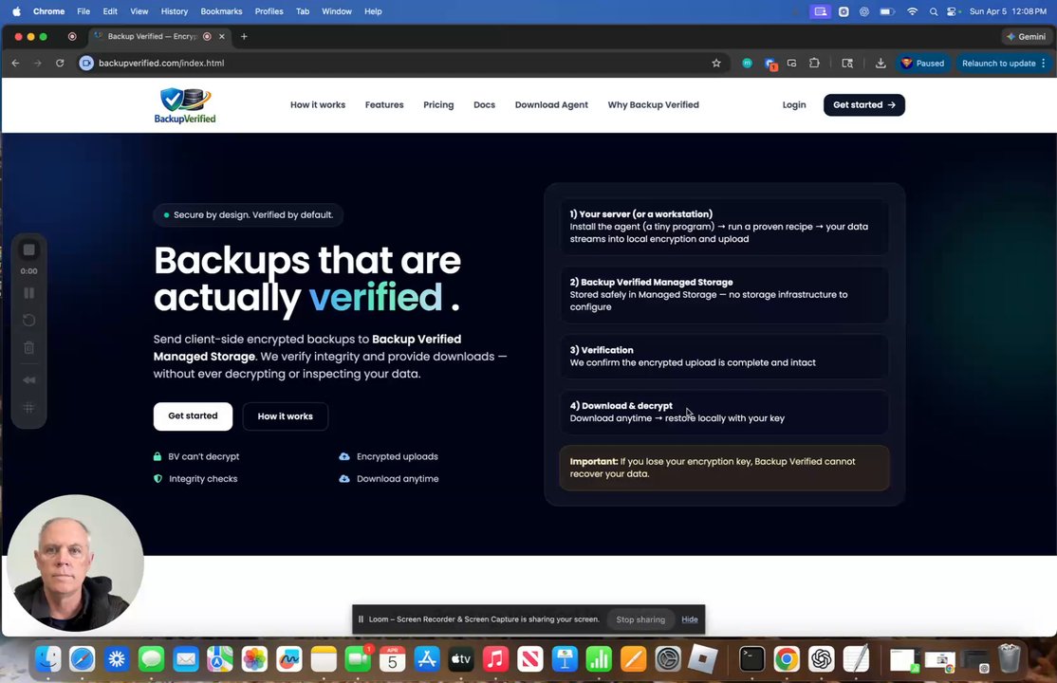Viewport: 1057px width, 683px height.
Task: Open ChatGPT from the Dock
Action: tap(821, 659)
